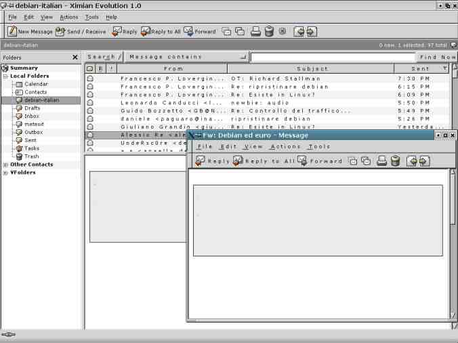Viewport: 458px width, 343px height.
Task: Select the Tasks folder
Action: tap(32, 148)
